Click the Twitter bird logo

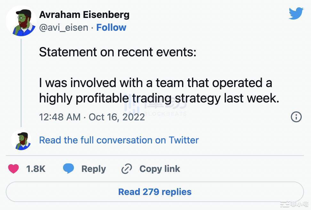coord(296,13)
